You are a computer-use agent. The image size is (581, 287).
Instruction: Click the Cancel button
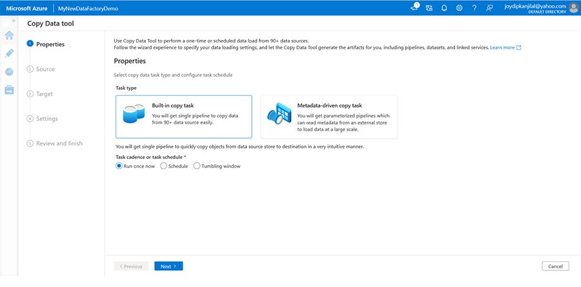(555, 266)
